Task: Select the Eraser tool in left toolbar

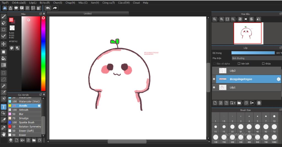Action: [4, 23]
